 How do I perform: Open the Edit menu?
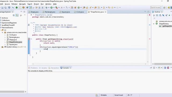(2, 4)
